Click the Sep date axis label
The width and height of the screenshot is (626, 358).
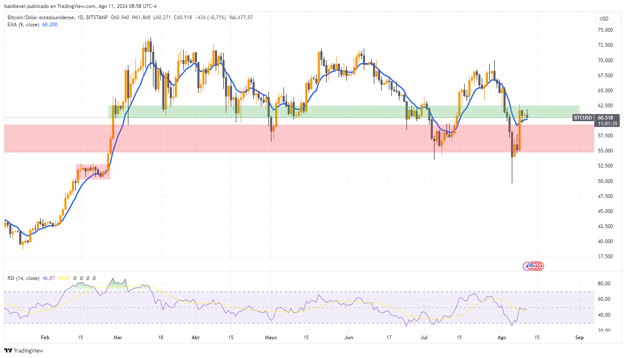click(x=579, y=338)
